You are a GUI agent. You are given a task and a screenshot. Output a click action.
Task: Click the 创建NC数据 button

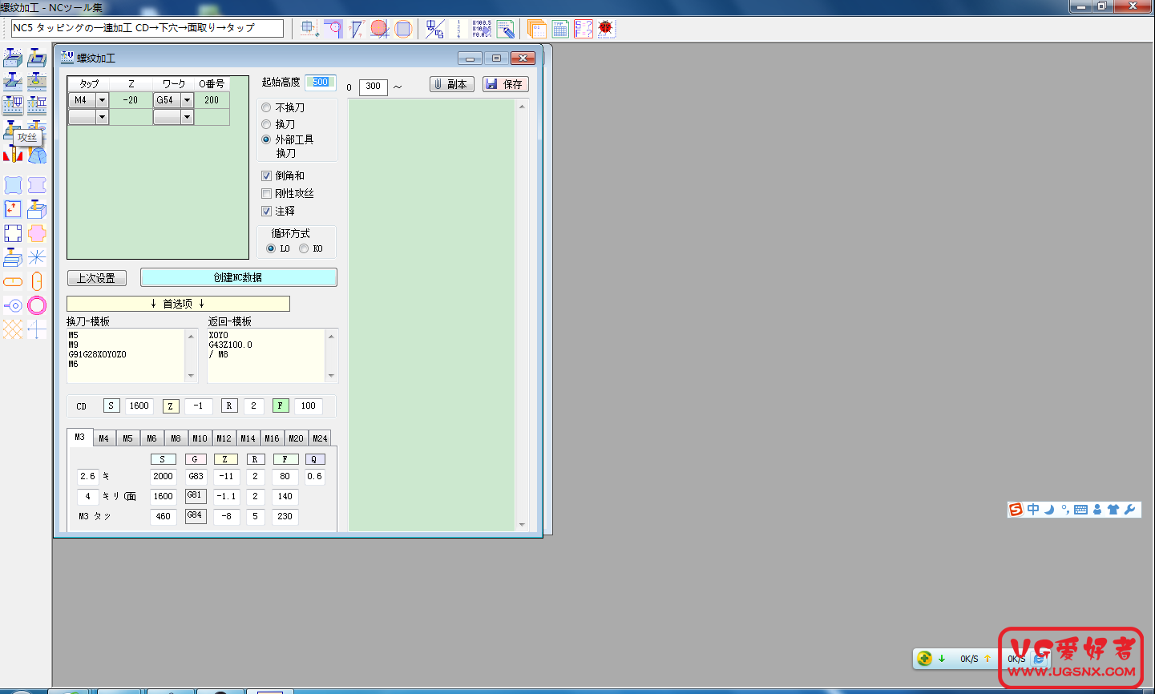click(238, 277)
